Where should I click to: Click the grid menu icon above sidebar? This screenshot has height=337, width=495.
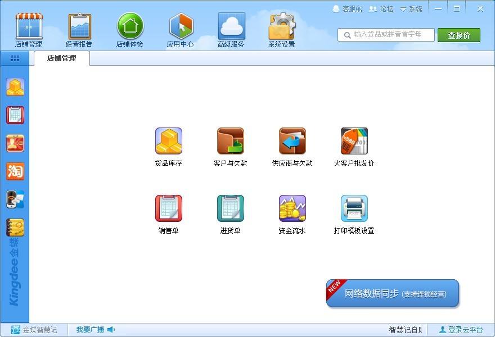(x=15, y=58)
